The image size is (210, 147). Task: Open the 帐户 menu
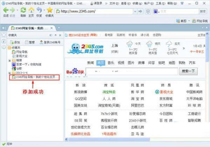(x=149, y=4)
